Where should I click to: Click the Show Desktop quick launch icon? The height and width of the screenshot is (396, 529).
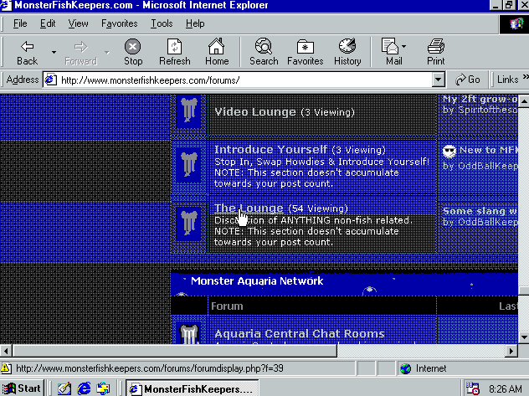(x=64, y=388)
